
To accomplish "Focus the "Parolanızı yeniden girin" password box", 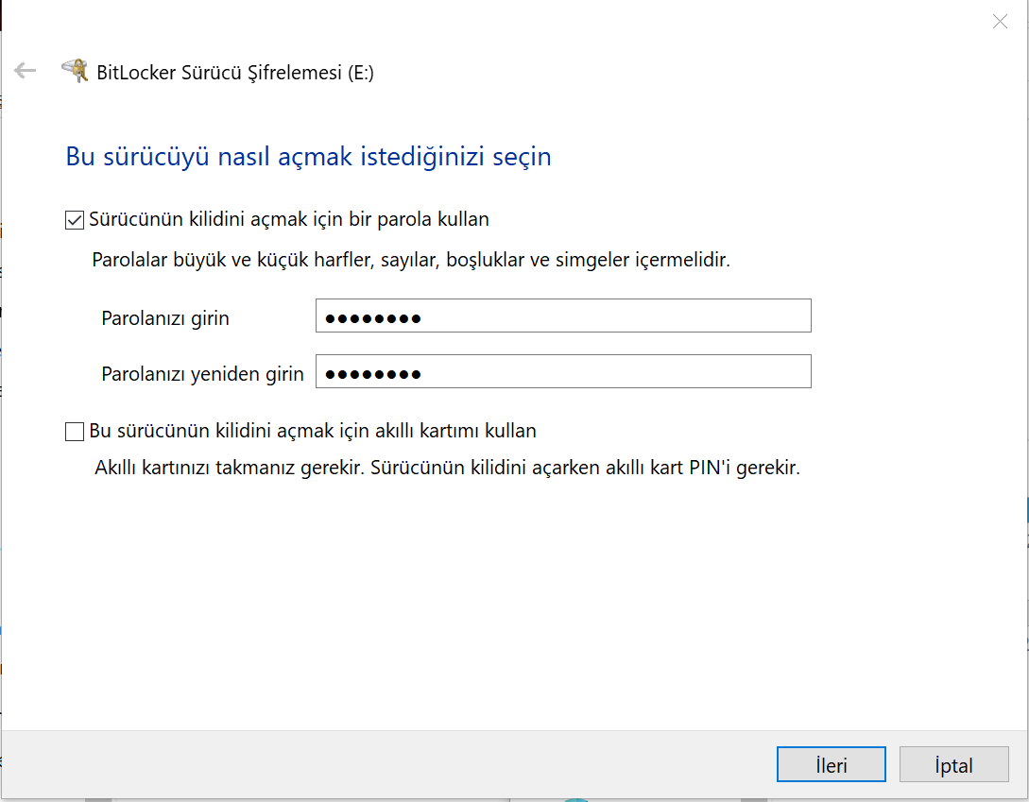I will point(614,372).
